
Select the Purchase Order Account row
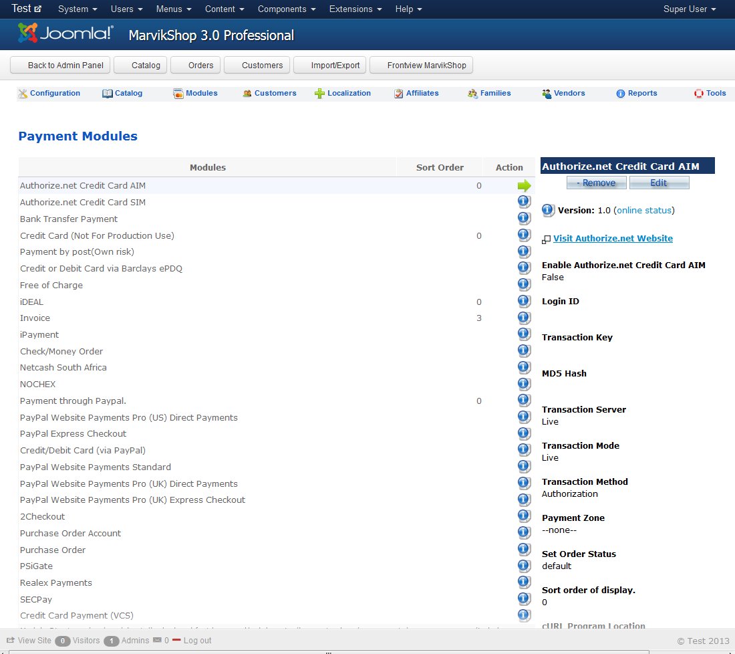277,533
